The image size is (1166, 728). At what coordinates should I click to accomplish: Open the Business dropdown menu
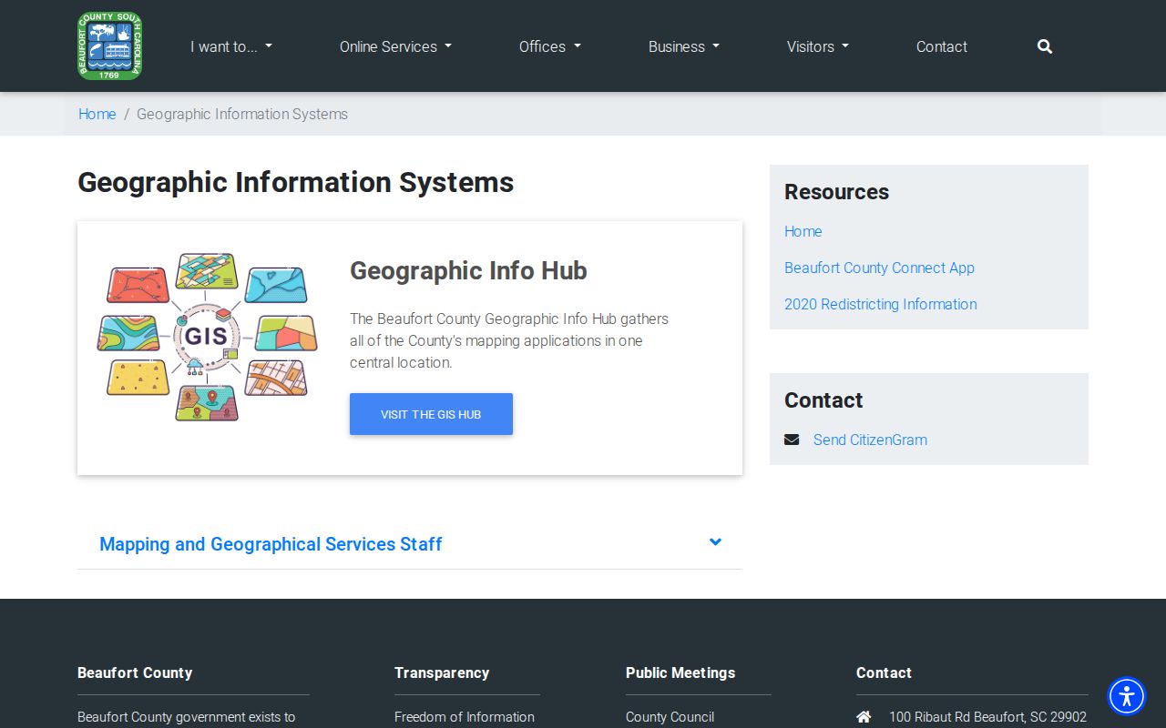coord(684,46)
